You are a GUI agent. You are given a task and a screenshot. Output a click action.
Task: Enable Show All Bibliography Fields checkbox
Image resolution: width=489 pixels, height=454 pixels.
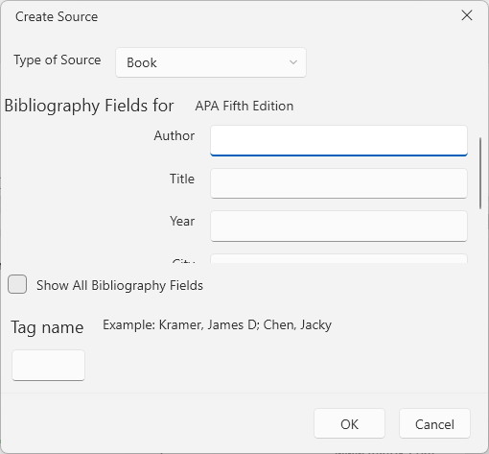[x=17, y=284]
